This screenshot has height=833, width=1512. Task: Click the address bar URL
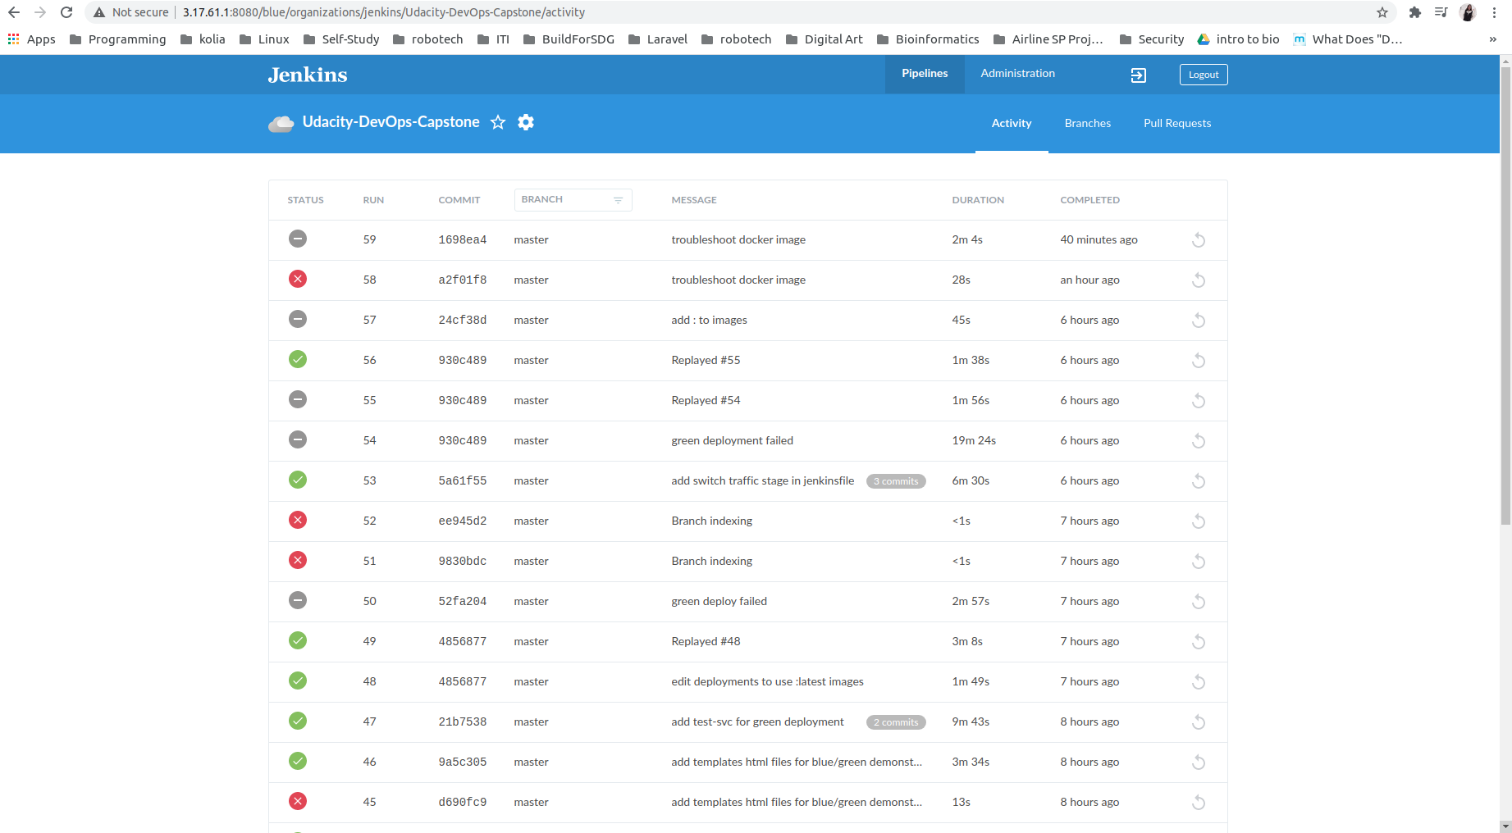(x=384, y=12)
